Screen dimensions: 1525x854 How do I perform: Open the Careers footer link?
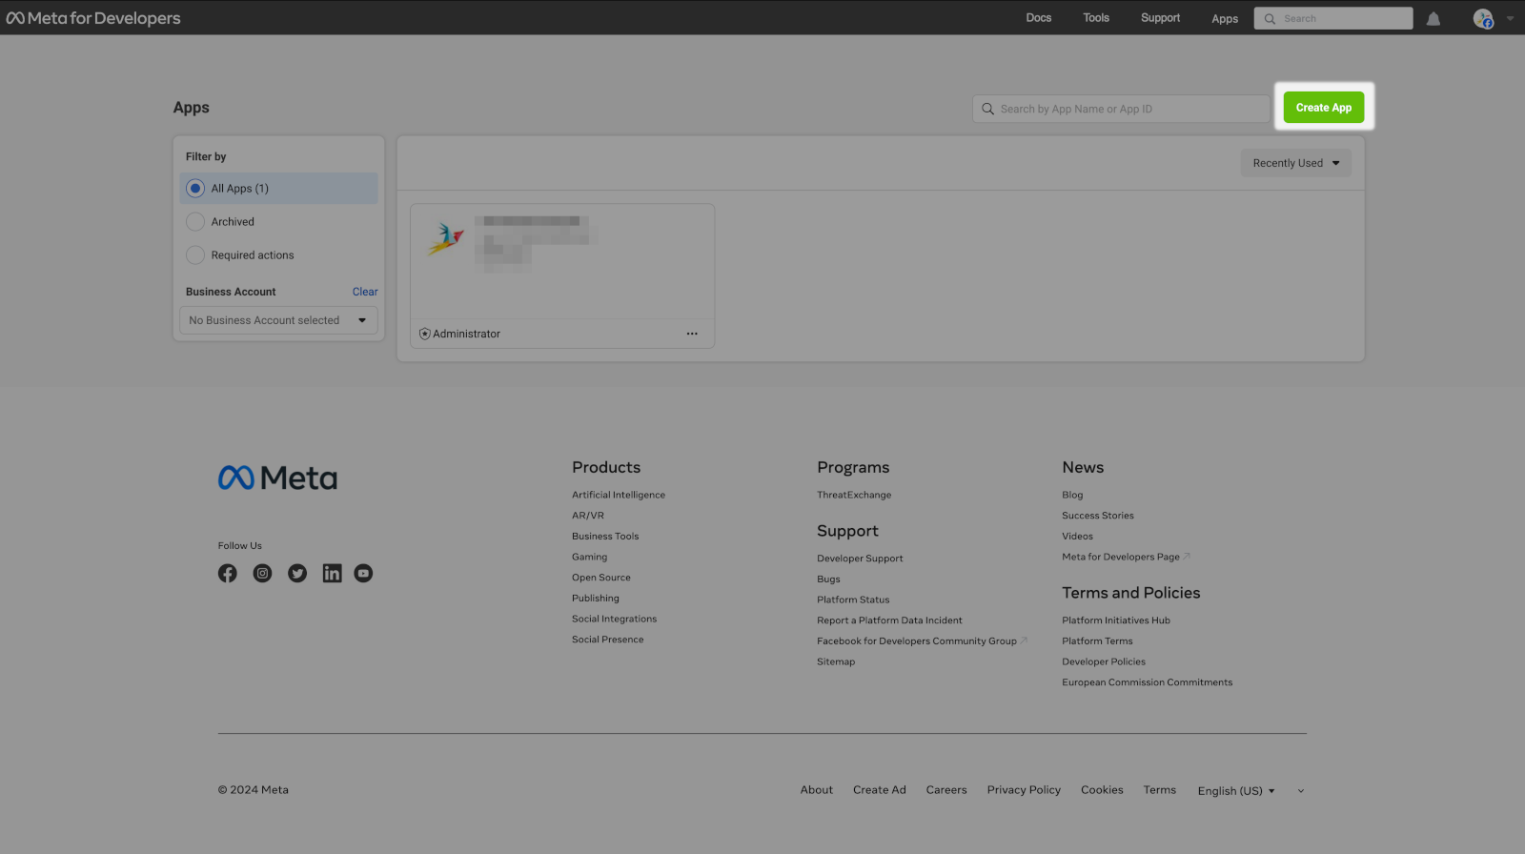[x=946, y=790]
